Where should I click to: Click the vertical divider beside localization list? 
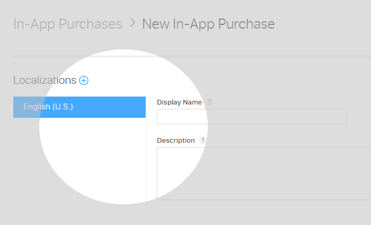click(146, 165)
